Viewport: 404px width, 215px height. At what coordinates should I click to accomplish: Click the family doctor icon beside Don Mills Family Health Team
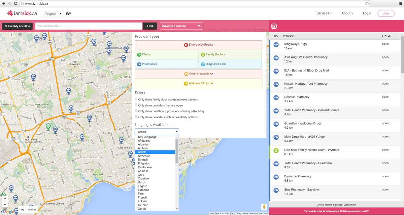coord(276,150)
